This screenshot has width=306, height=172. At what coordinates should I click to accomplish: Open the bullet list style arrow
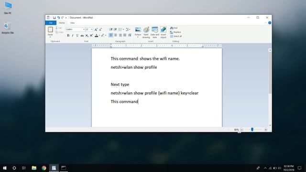(123, 30)
